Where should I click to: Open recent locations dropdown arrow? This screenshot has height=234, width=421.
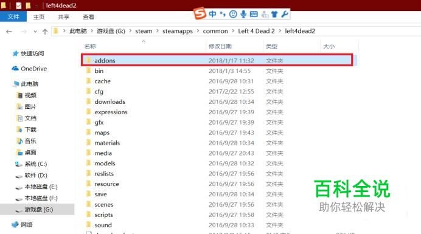[35, 32]
